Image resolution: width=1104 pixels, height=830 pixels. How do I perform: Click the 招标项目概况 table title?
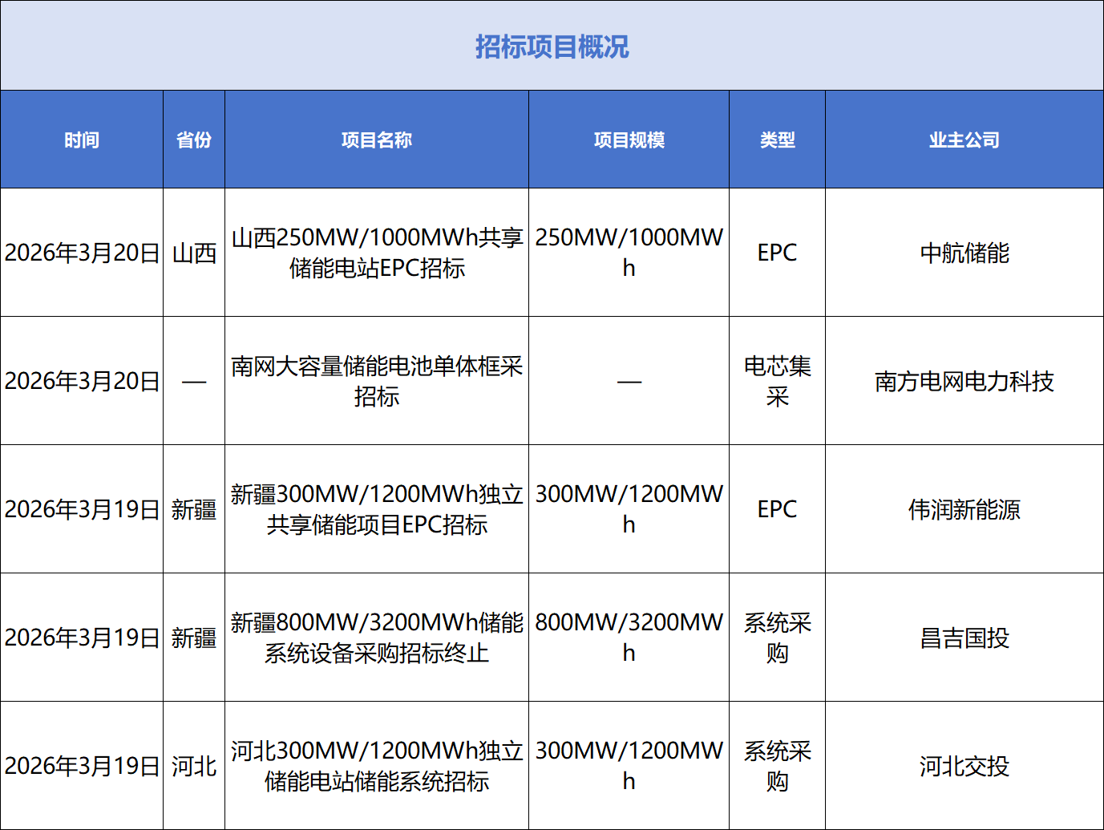coord(552,47)
